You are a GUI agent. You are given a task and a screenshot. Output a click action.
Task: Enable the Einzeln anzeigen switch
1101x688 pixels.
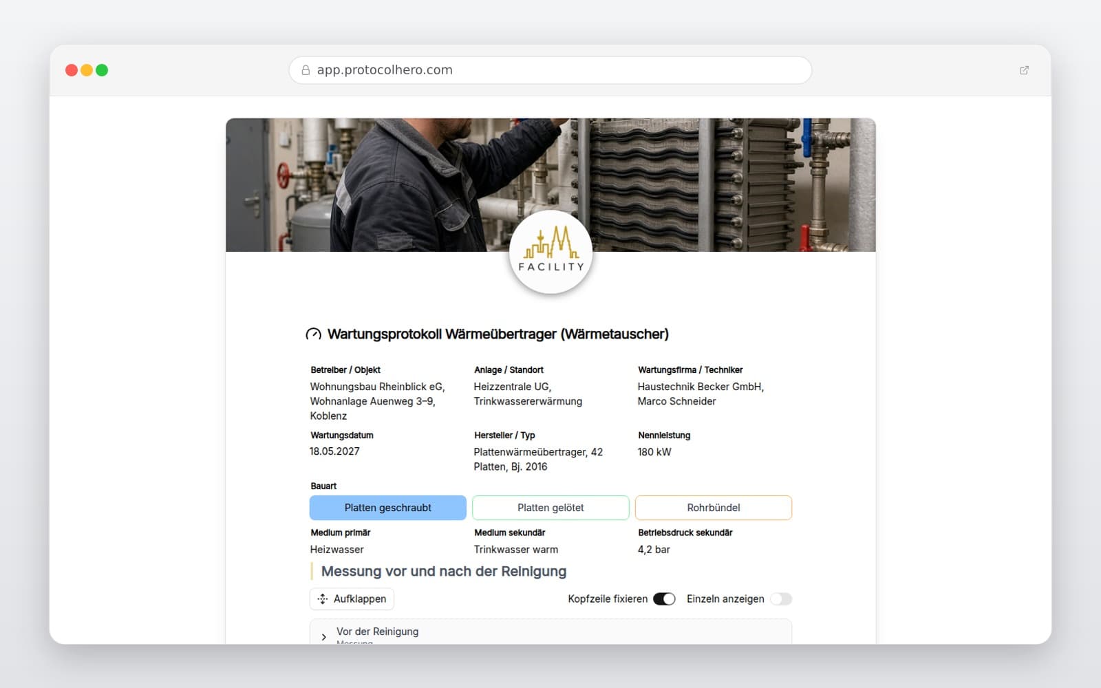(x=781, y=599)
